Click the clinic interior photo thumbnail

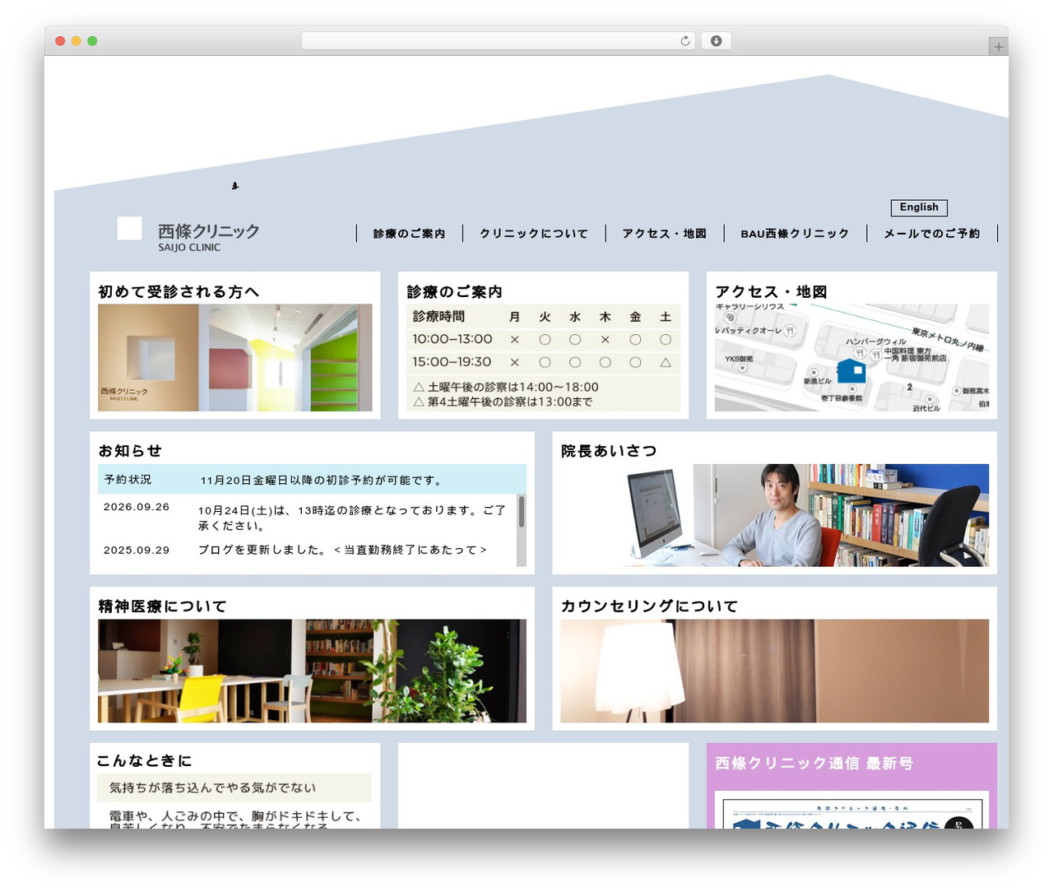tap(235, 358)
